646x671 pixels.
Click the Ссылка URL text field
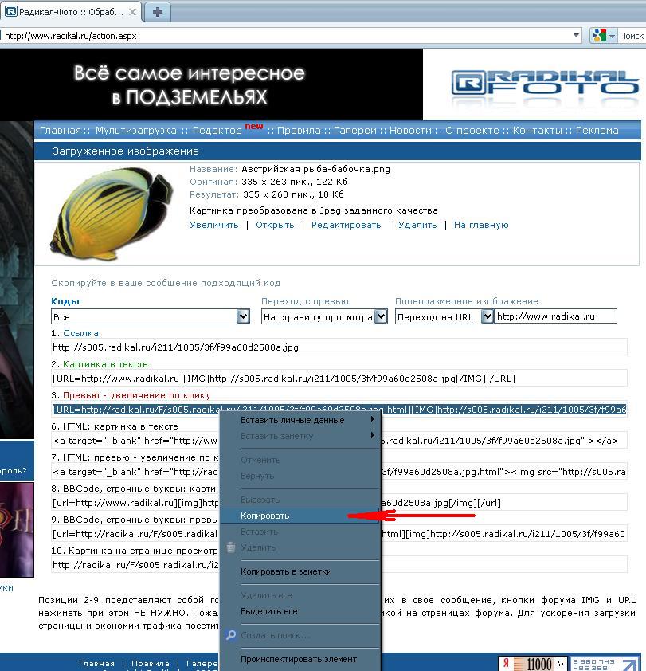(339, 347)
